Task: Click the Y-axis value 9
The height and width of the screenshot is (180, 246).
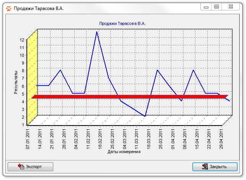Action: pos(23,63)
